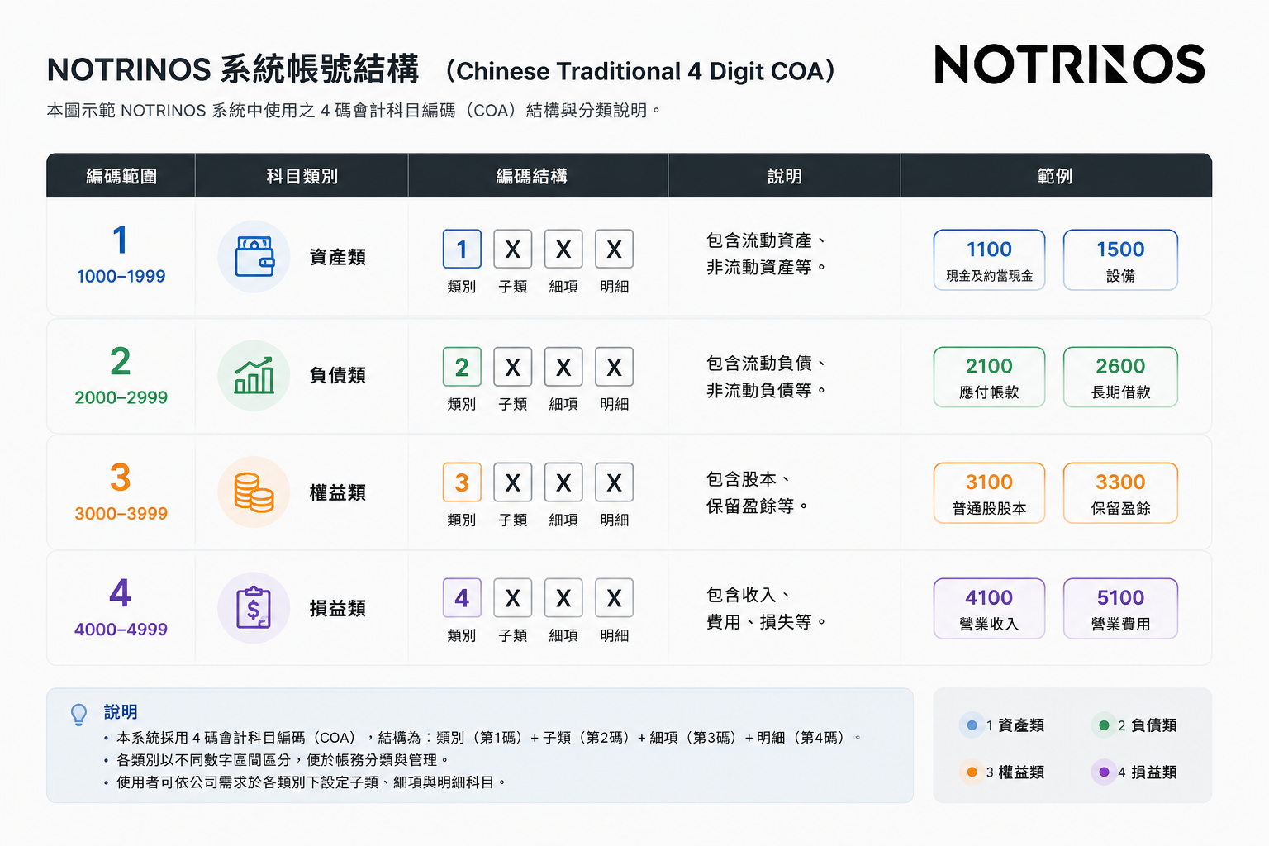Click the orange boxed digit 3 above 類別
The image size is (1269, 846).
(462, 482)
